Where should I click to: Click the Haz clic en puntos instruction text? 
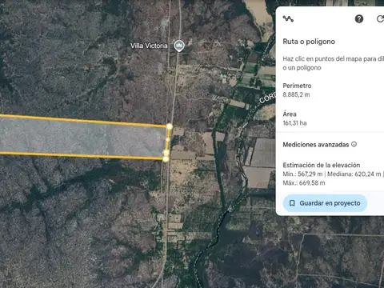(334, 63)
